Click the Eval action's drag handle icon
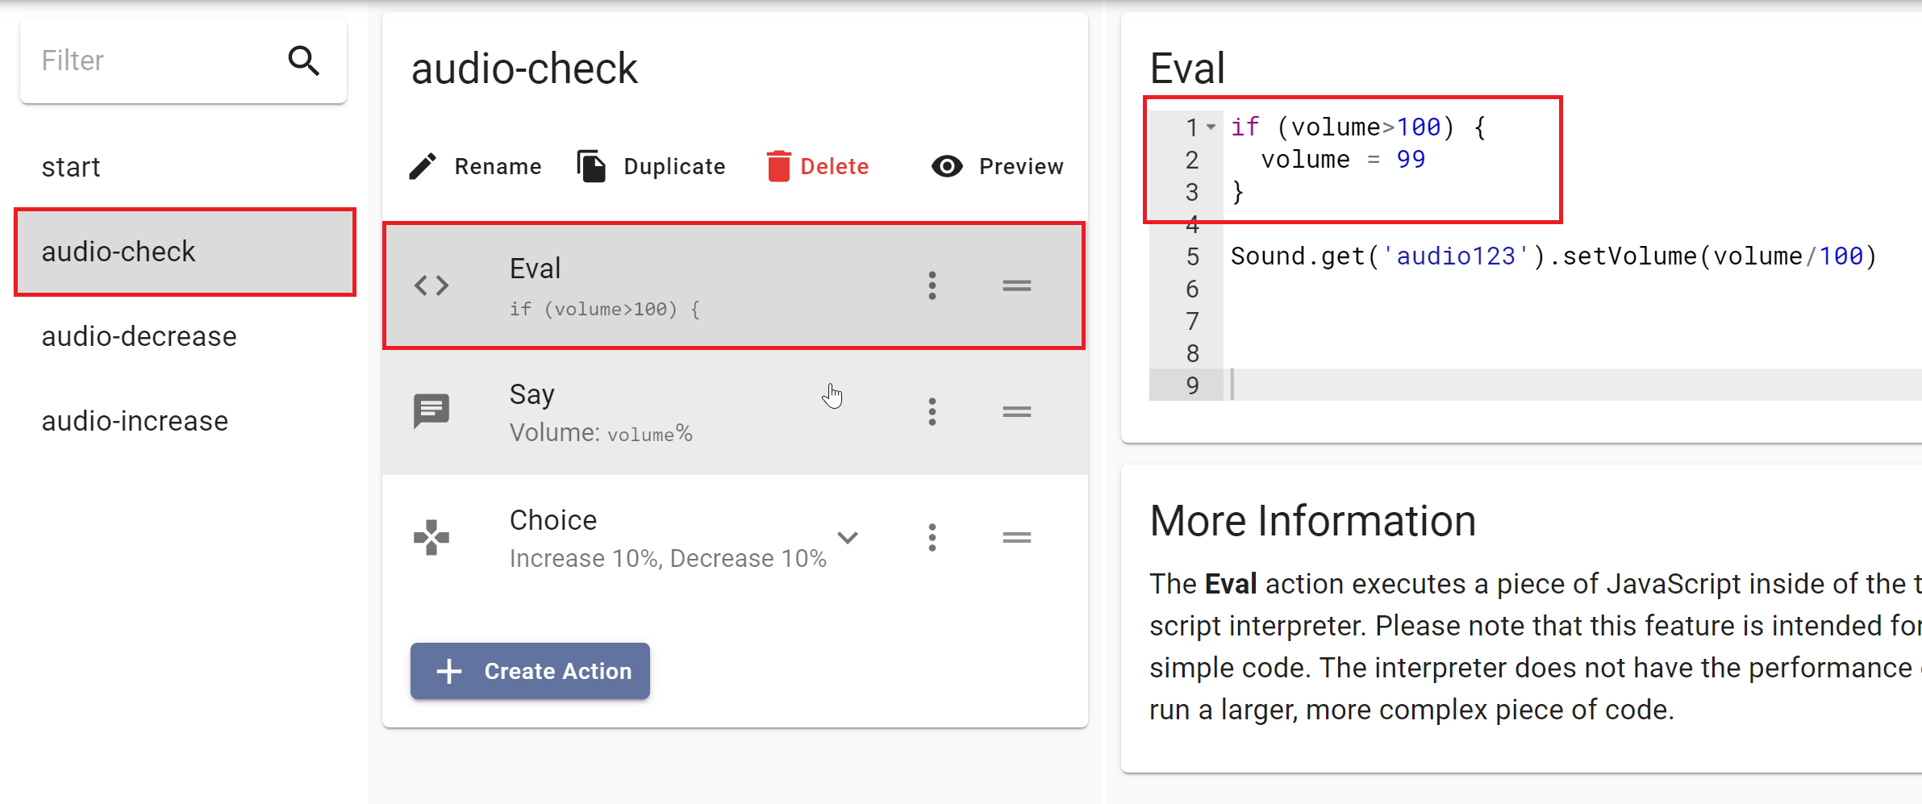Viewport: 1922px width, 804px height. [x=1017, y=285]
